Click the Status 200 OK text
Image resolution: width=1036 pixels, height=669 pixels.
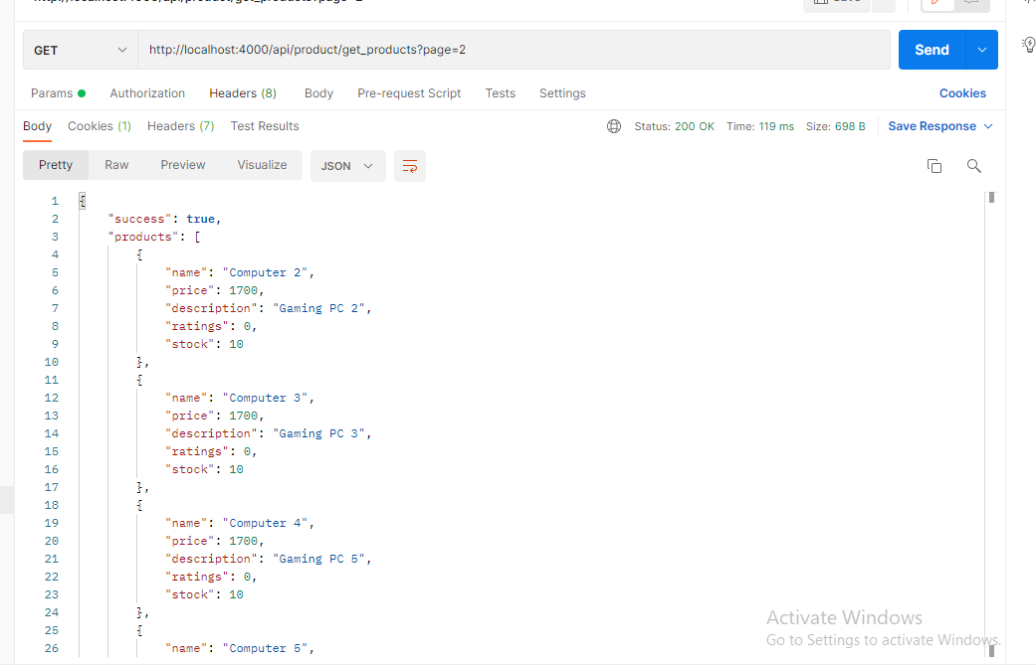pos(675,126)
